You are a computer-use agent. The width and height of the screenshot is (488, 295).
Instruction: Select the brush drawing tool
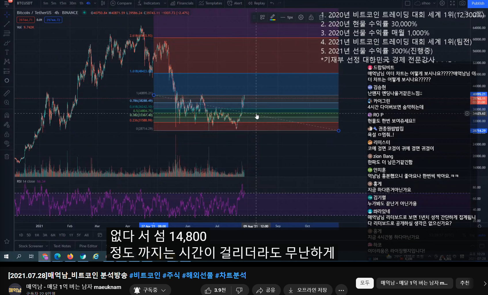point(7,43)
